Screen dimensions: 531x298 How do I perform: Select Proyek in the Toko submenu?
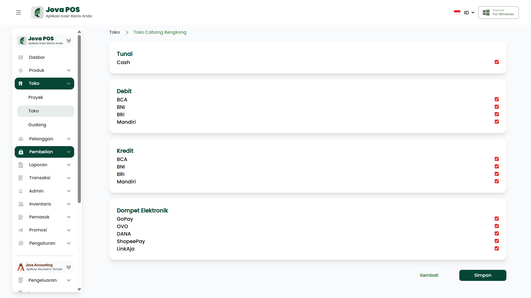[36, 97]
